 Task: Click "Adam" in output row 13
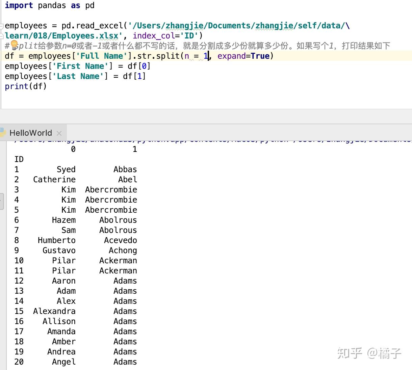(x=66, y=291)
